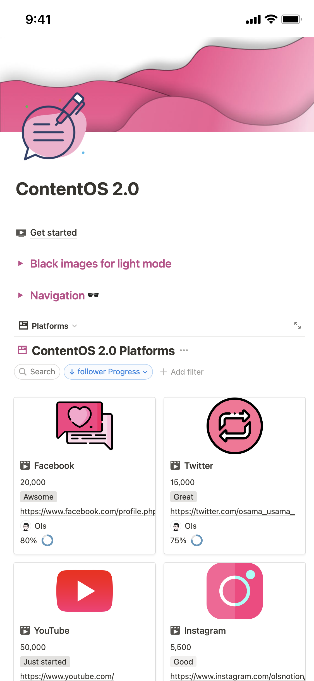Click the ContentOS 2.0 Platforms gallery icon

tap(22, 350)
